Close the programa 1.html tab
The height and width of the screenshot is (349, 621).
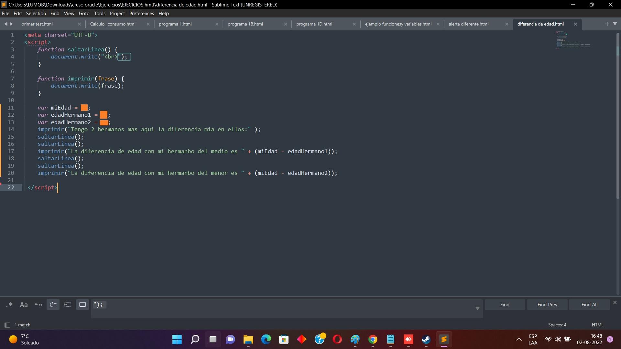point(217,24)
